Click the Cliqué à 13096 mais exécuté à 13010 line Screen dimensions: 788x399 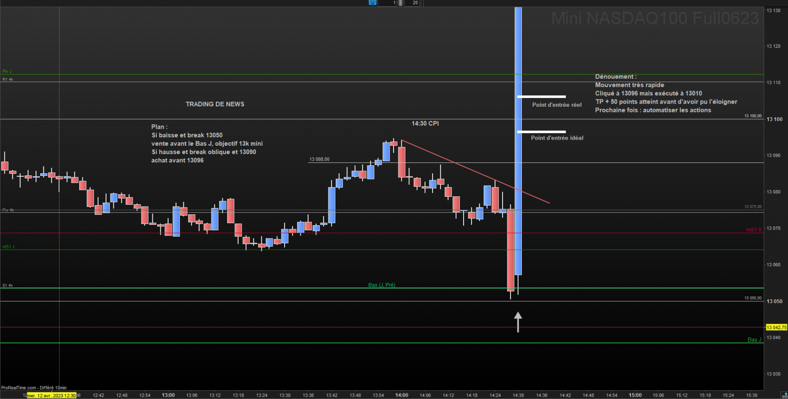(x=648, y=93)
